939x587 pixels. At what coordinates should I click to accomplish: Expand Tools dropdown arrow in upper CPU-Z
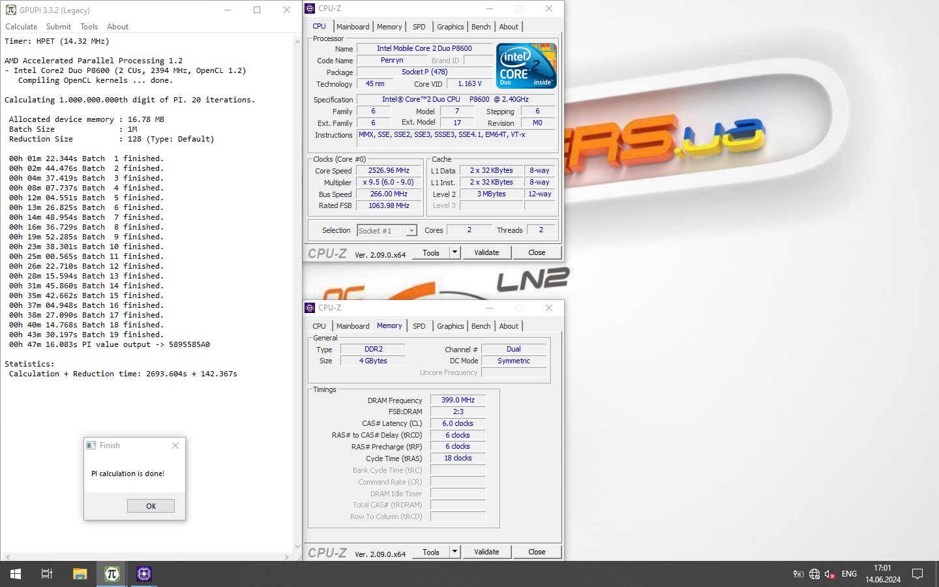[455, 252]
